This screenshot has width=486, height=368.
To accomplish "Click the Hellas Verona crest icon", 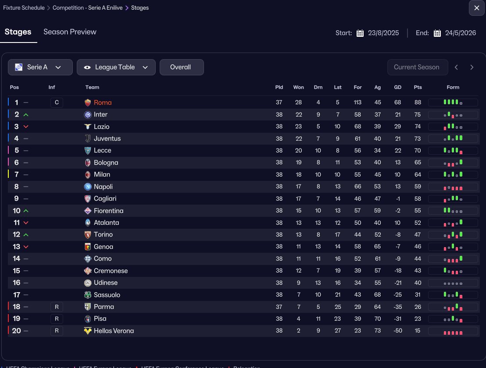I will (x=88, y=331).
